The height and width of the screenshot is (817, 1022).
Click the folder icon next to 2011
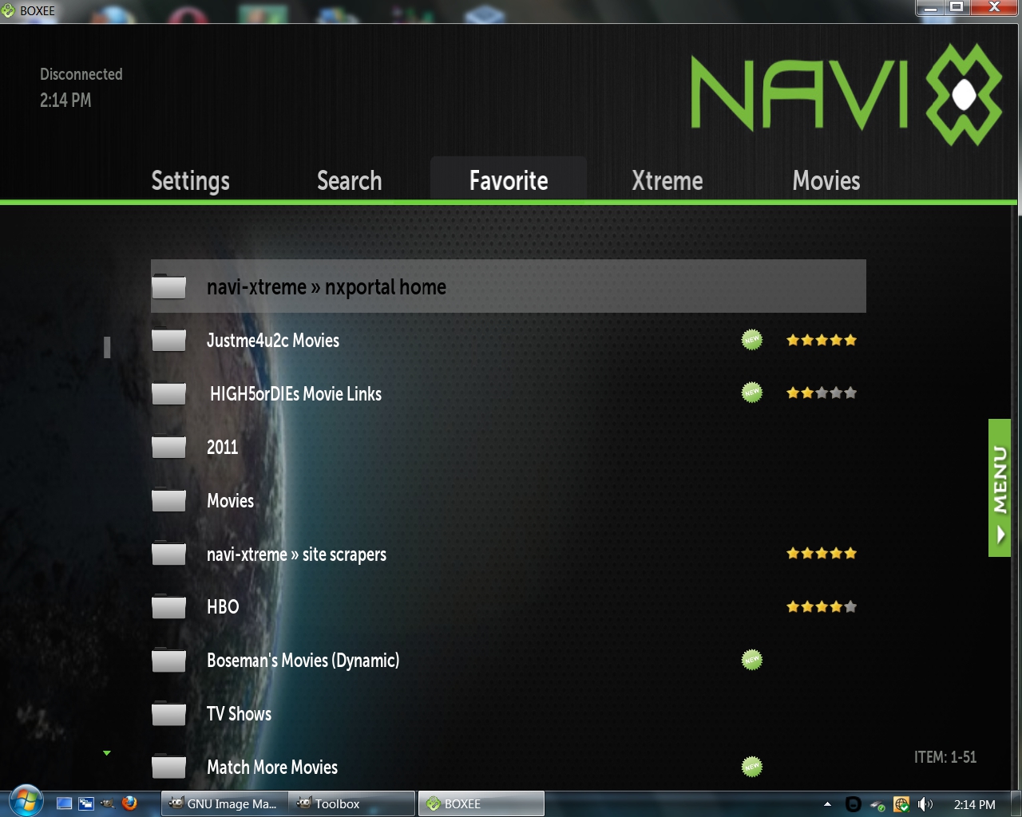tap(168, 447)
